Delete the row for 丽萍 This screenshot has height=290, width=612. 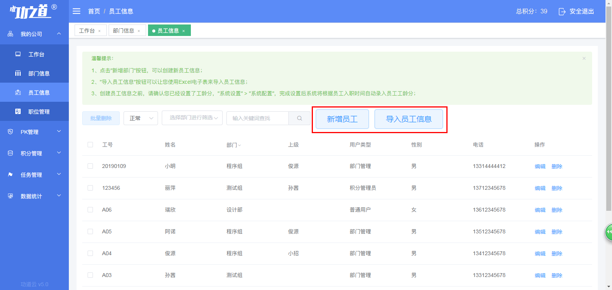click(557, 188)
